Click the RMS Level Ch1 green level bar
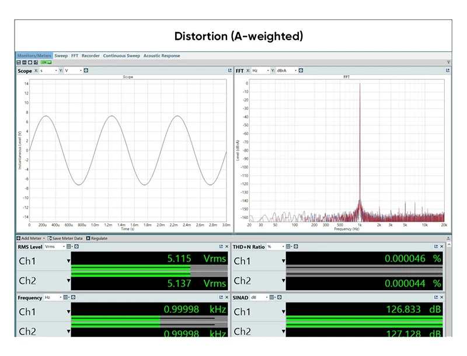The height and width of the screenshot is (356, 467). [131, 267]
